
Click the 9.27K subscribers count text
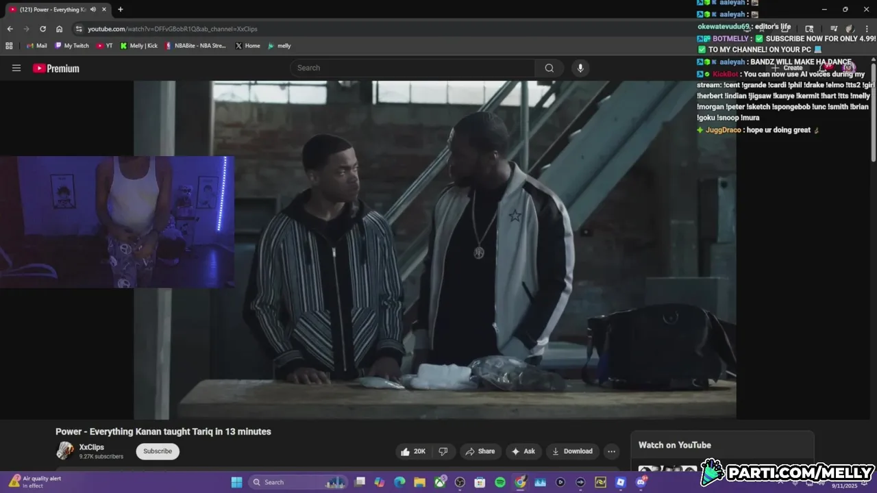101,457
